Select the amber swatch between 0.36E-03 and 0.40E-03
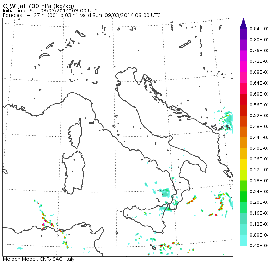268x264 pixels. [x=243, y=154]
